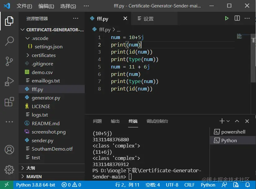Open the 文件(F) menu
Image resolution: width=256 pixels, height=189 pixels.
coord(24,6)
